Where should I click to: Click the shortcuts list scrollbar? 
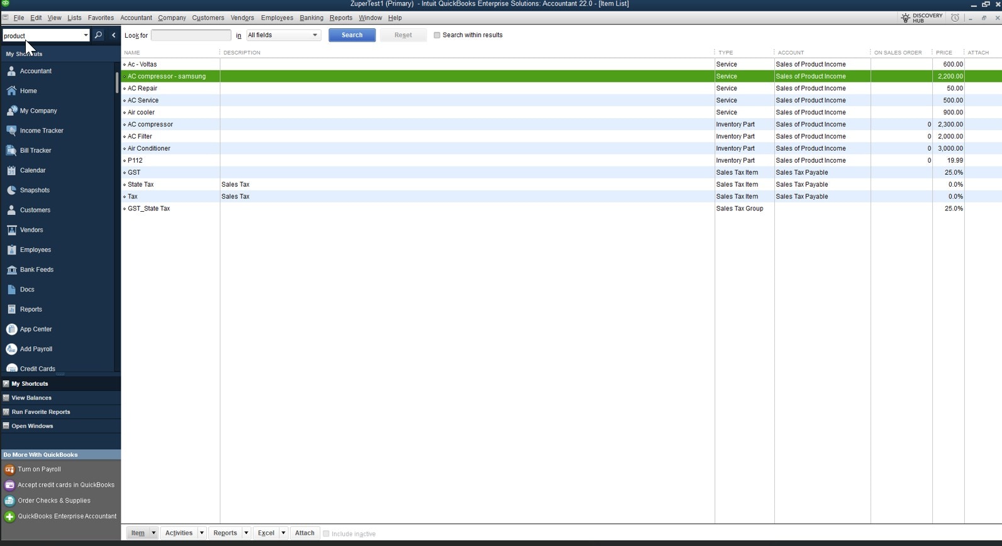pos(117,83)
